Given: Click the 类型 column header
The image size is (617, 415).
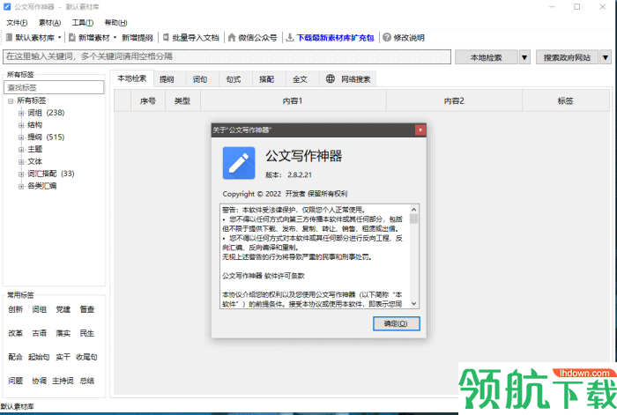Looking at the screenshot, I should 182,100.
